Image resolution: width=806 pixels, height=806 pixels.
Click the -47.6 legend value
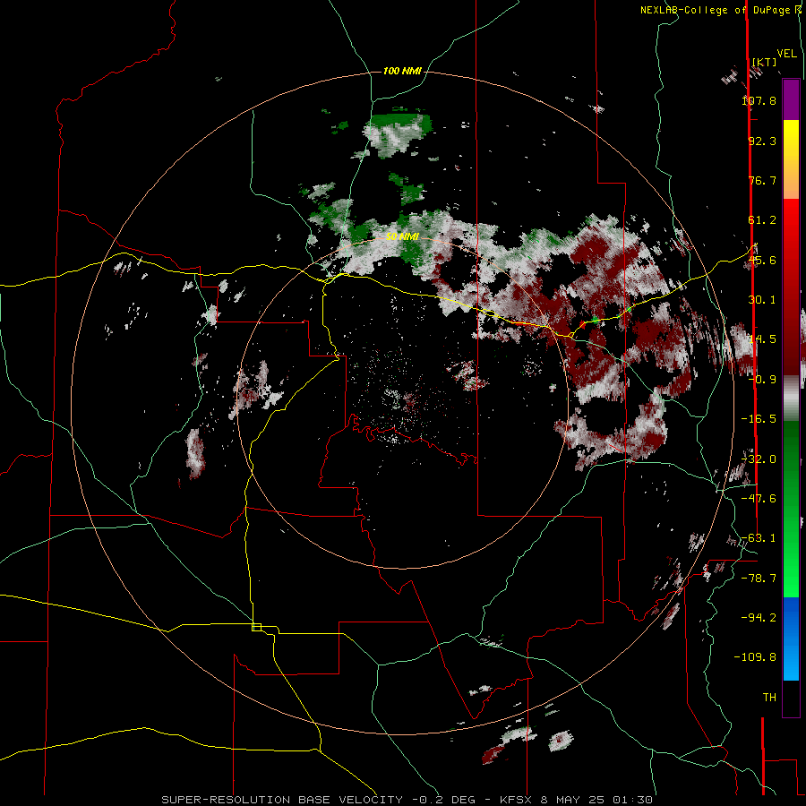tap(759, 499)
